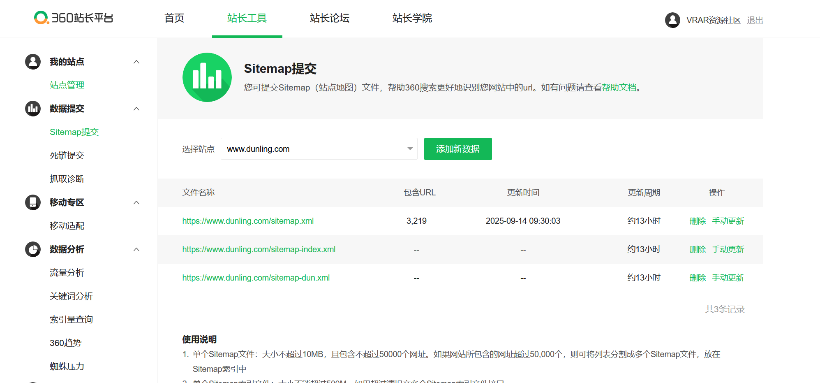The height and width of the screenshot is (383, 820).
Task: Go to the 首页 tab
Action: click(174, 18)
